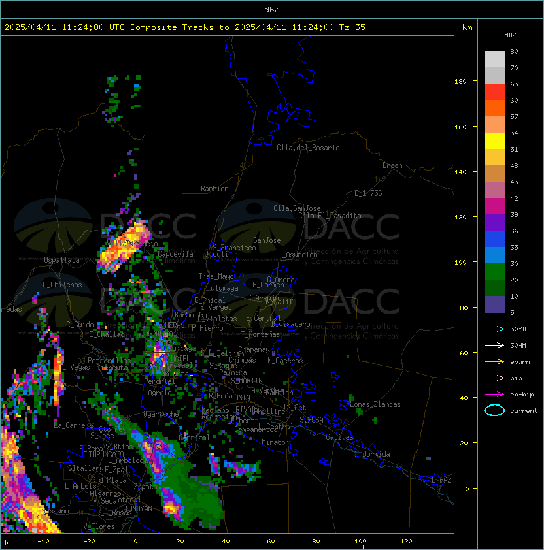Click the Mirador place label
This screenshot has width=544, height=550.
[x=275, y=442]
